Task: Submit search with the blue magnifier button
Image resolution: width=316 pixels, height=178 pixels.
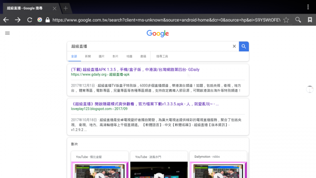Action: tap(244, 47)
